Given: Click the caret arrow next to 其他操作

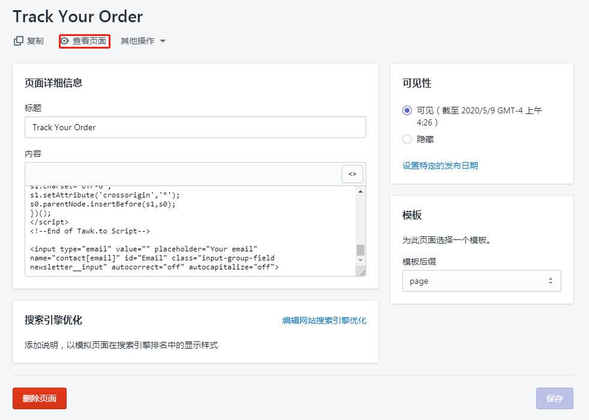Looking at the screenshot, I should tap(163, 41).
